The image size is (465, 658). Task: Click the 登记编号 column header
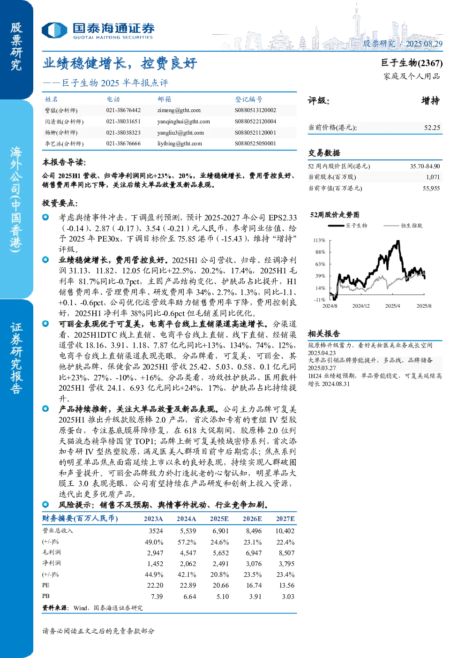point(248,99)
